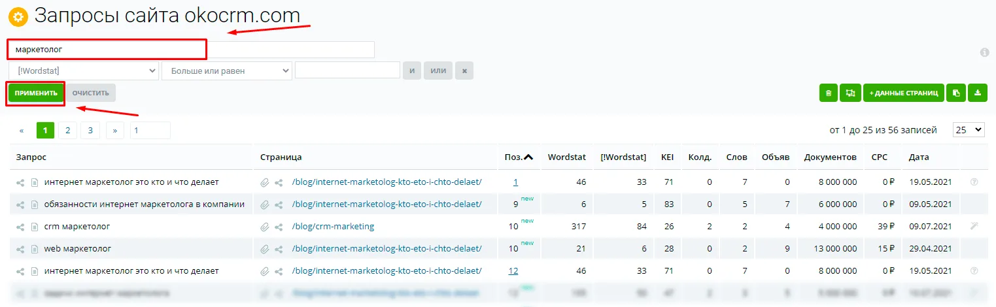Image resolution: width=996 pixels, height=307 pixels.
Task: Open the [!Wordstat] filter field dropdown
Action: [84, 71]
